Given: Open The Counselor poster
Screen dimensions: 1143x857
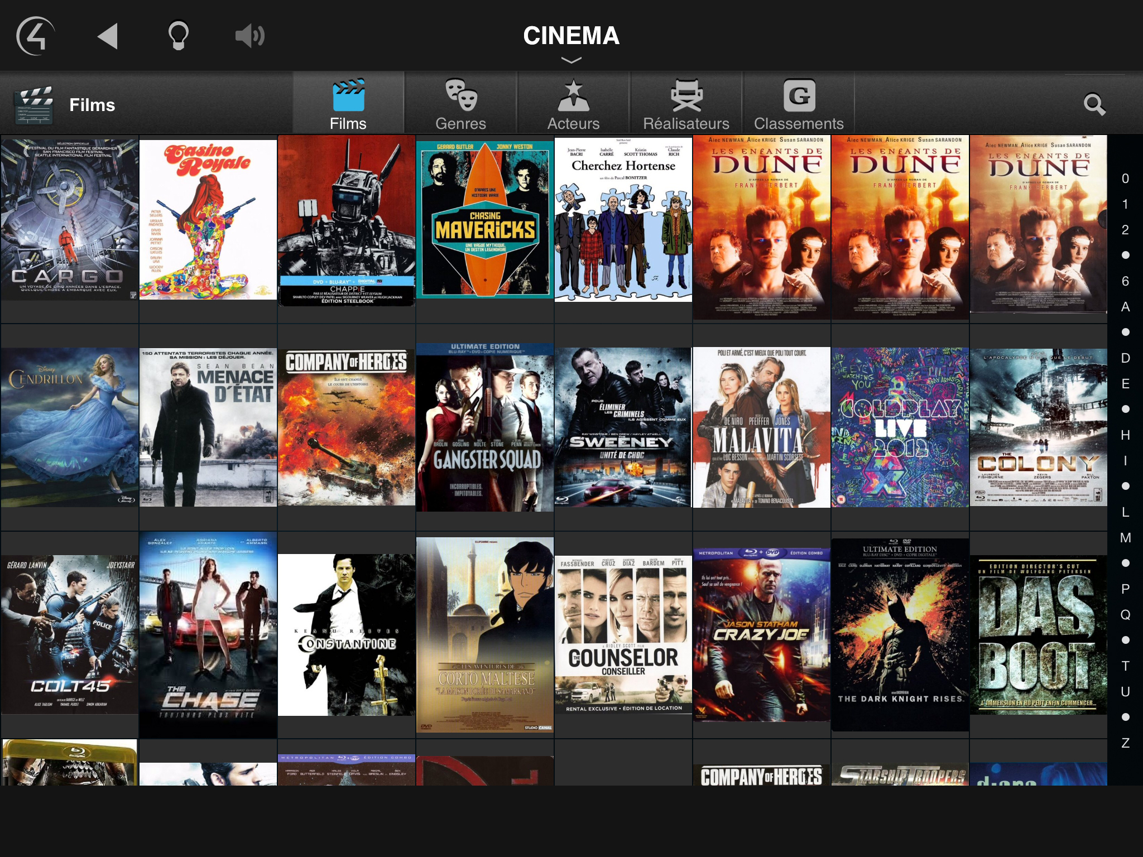Looking at the screenshot, I should [x=623, y=635].
